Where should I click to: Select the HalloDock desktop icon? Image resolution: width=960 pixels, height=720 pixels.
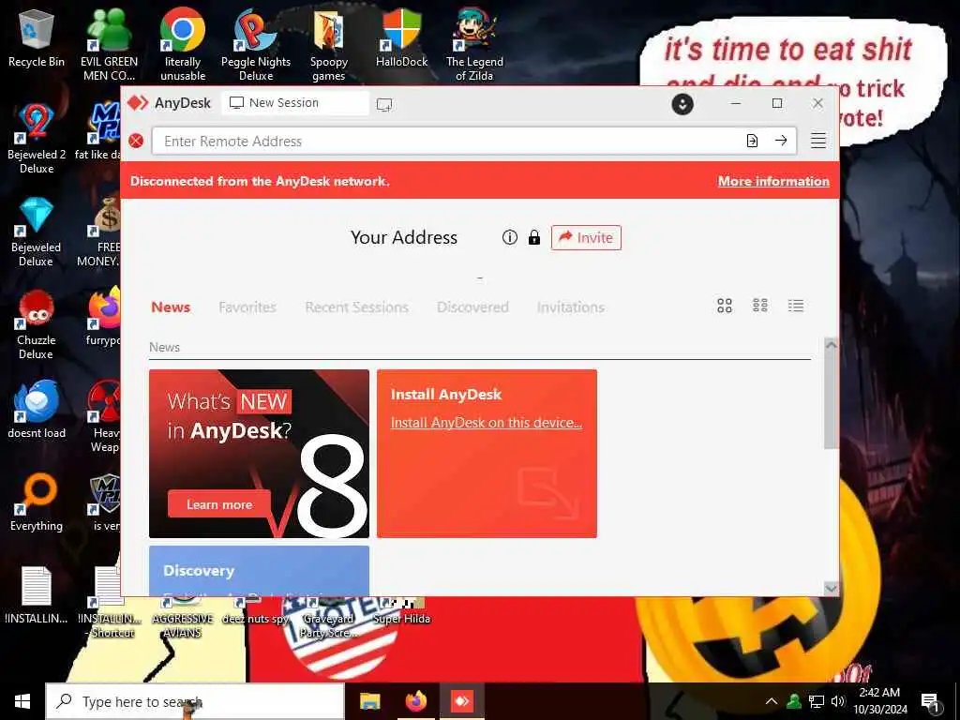(401, 38)
